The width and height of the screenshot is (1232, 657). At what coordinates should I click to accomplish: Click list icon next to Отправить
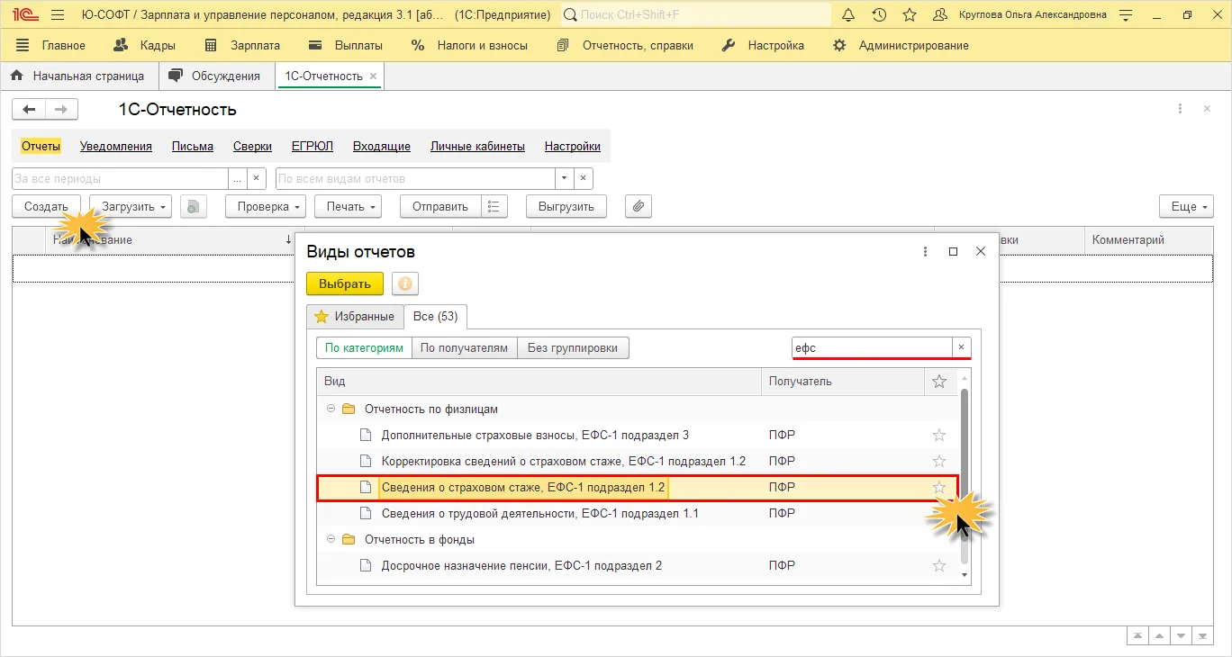(x=494, y=206)
